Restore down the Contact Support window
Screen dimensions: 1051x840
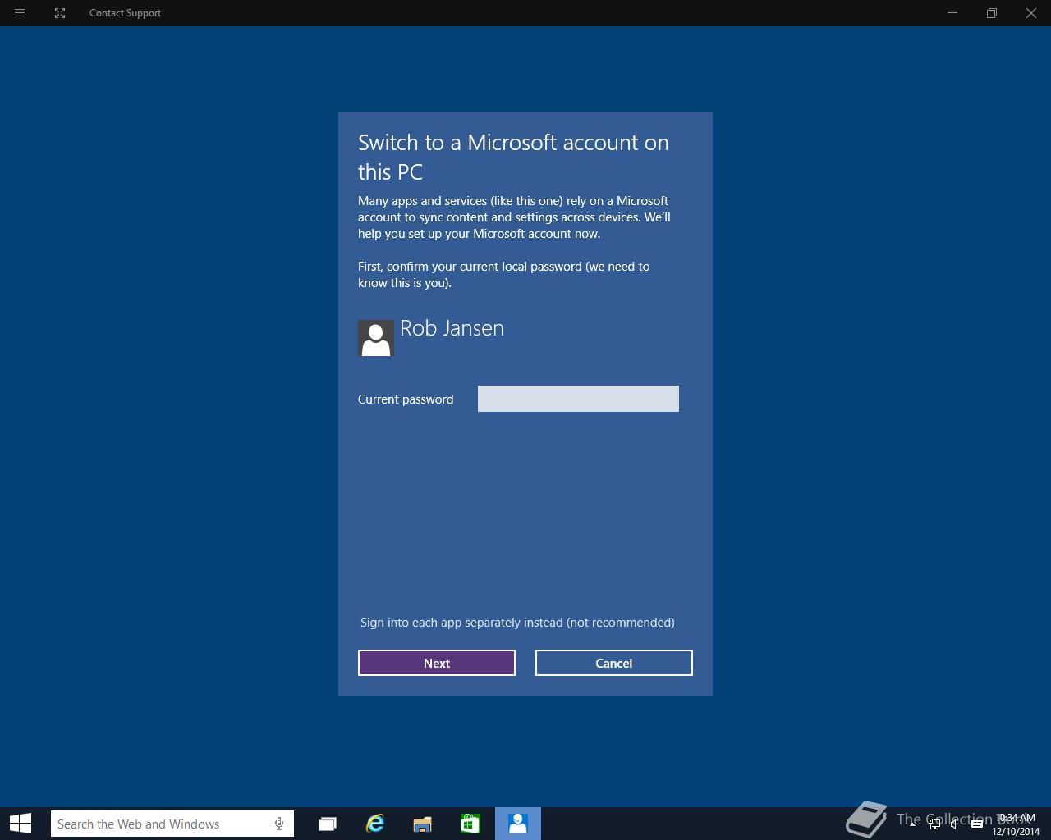(x=992, y=13)
